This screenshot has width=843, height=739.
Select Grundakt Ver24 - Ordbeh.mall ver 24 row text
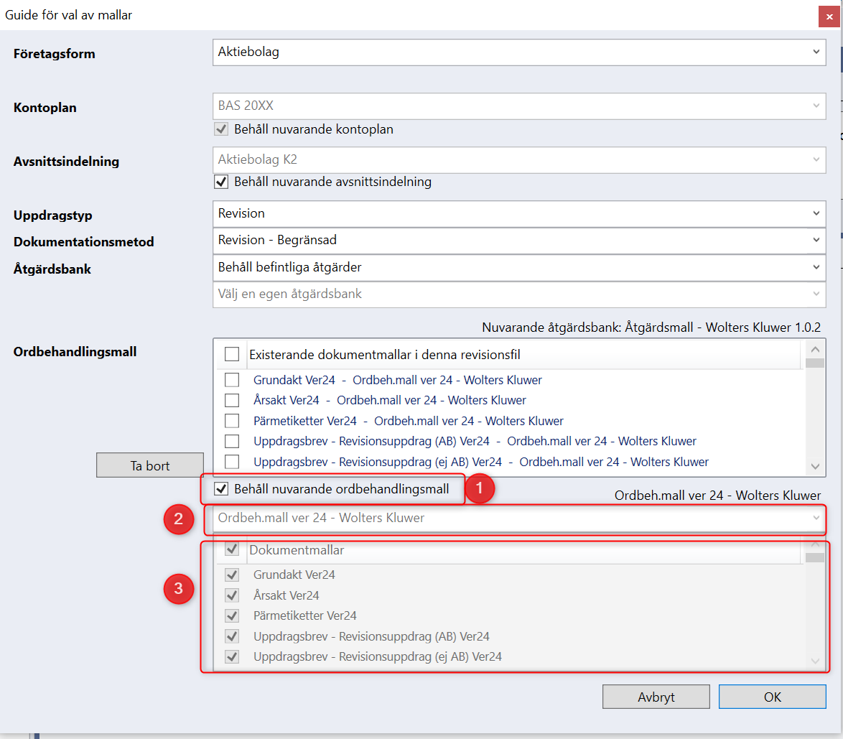tap(397, 380)
